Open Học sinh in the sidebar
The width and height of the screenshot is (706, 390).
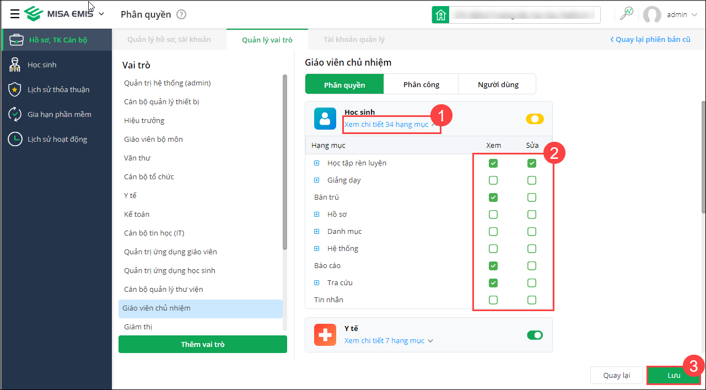tap(56, 65)
